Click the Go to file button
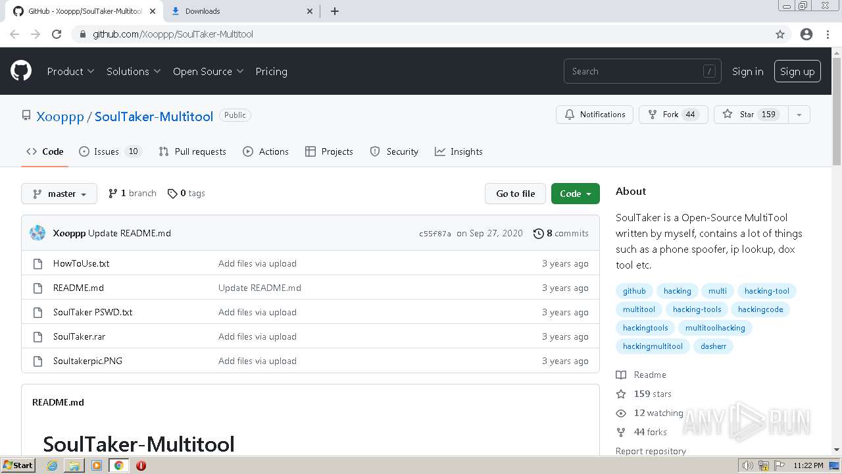Screen dimensions: 842x474 click(516, 194)
